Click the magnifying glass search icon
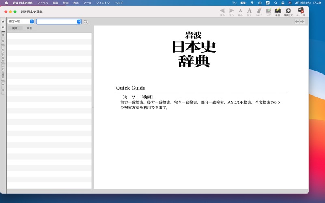This screenshot has height=203, width=325. [86, 22]
